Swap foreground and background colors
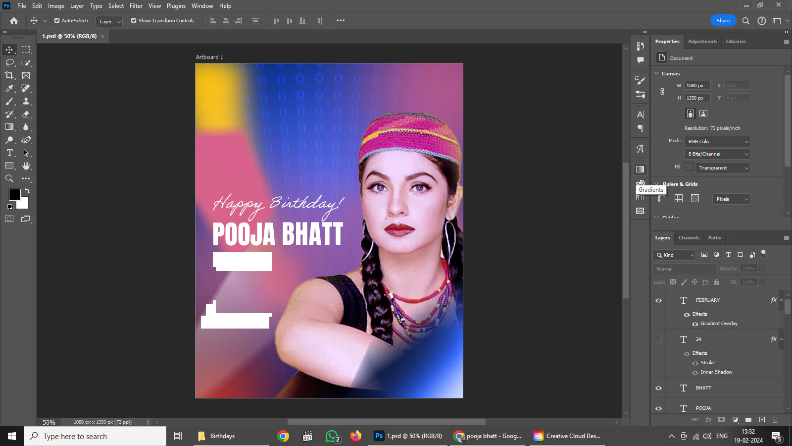The image size is (792, 446). point(27,191)
